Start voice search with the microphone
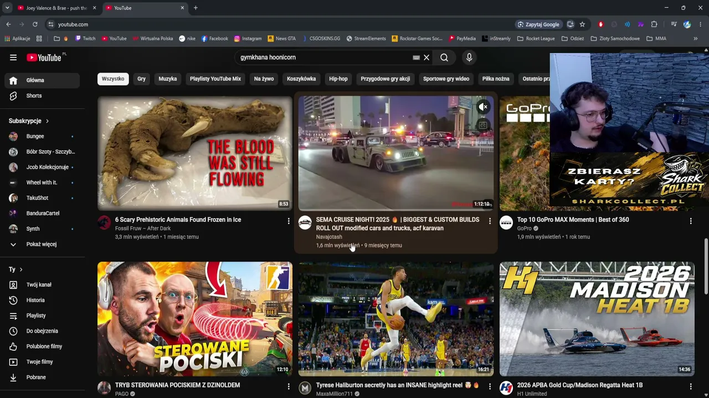 point(469,57)
